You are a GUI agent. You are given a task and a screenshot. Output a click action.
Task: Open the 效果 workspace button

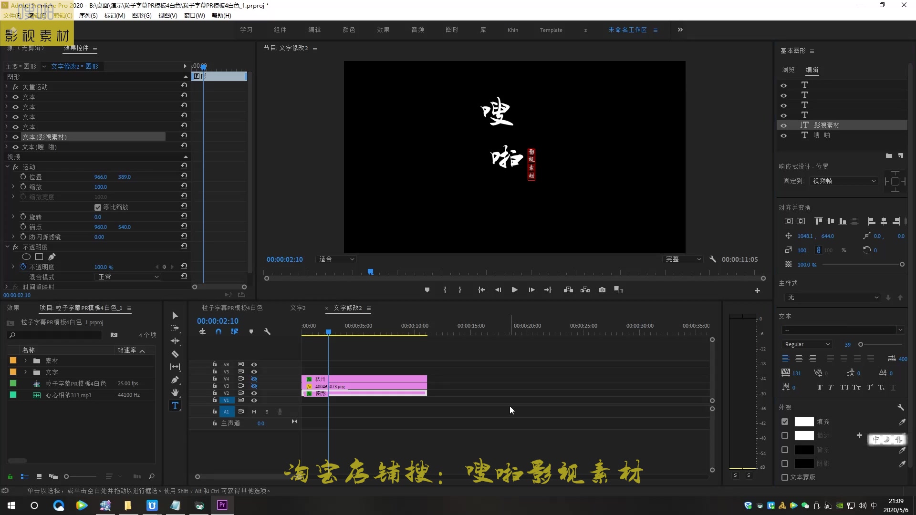383,30
